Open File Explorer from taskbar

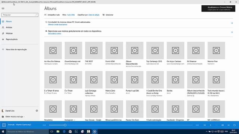[x=58, y=131]
